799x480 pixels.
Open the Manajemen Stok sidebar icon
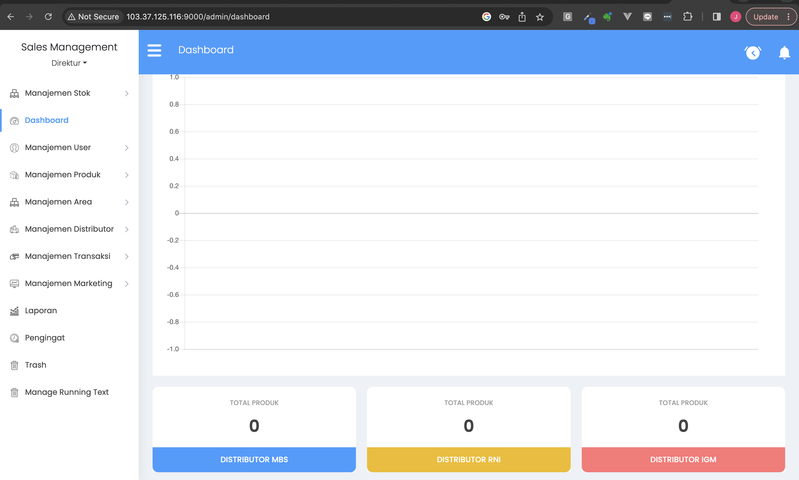[14, 94]
